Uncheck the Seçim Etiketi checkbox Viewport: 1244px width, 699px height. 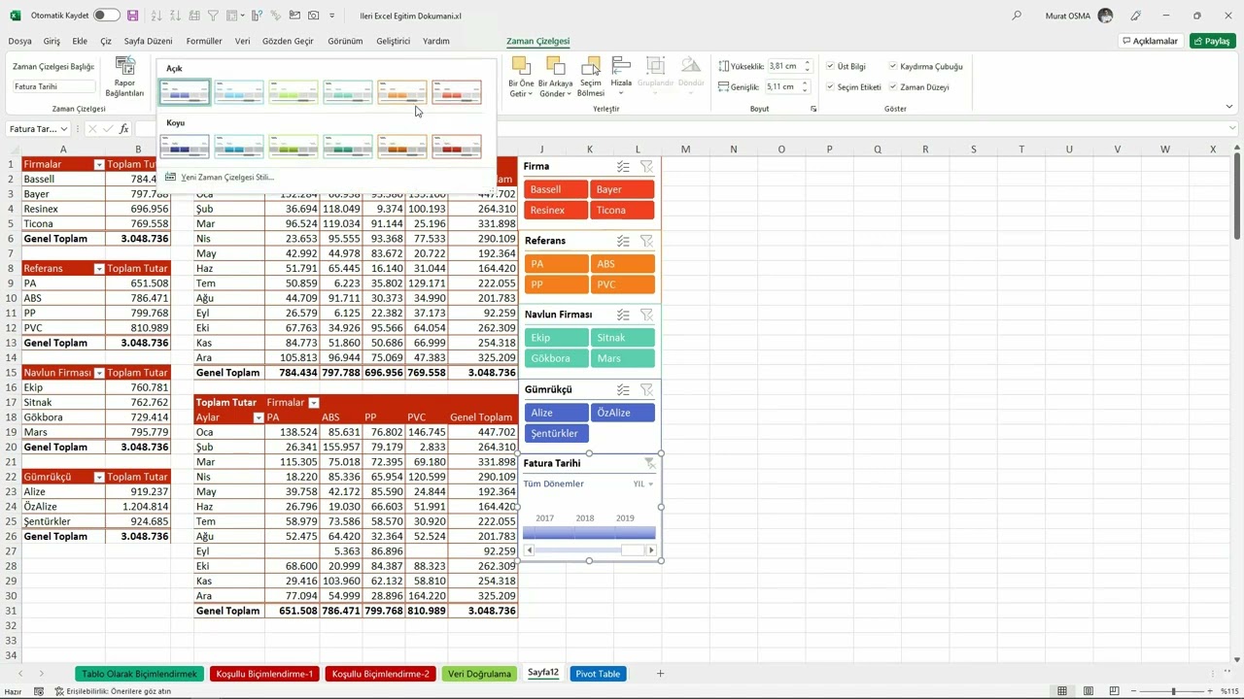tap(830, 86)
